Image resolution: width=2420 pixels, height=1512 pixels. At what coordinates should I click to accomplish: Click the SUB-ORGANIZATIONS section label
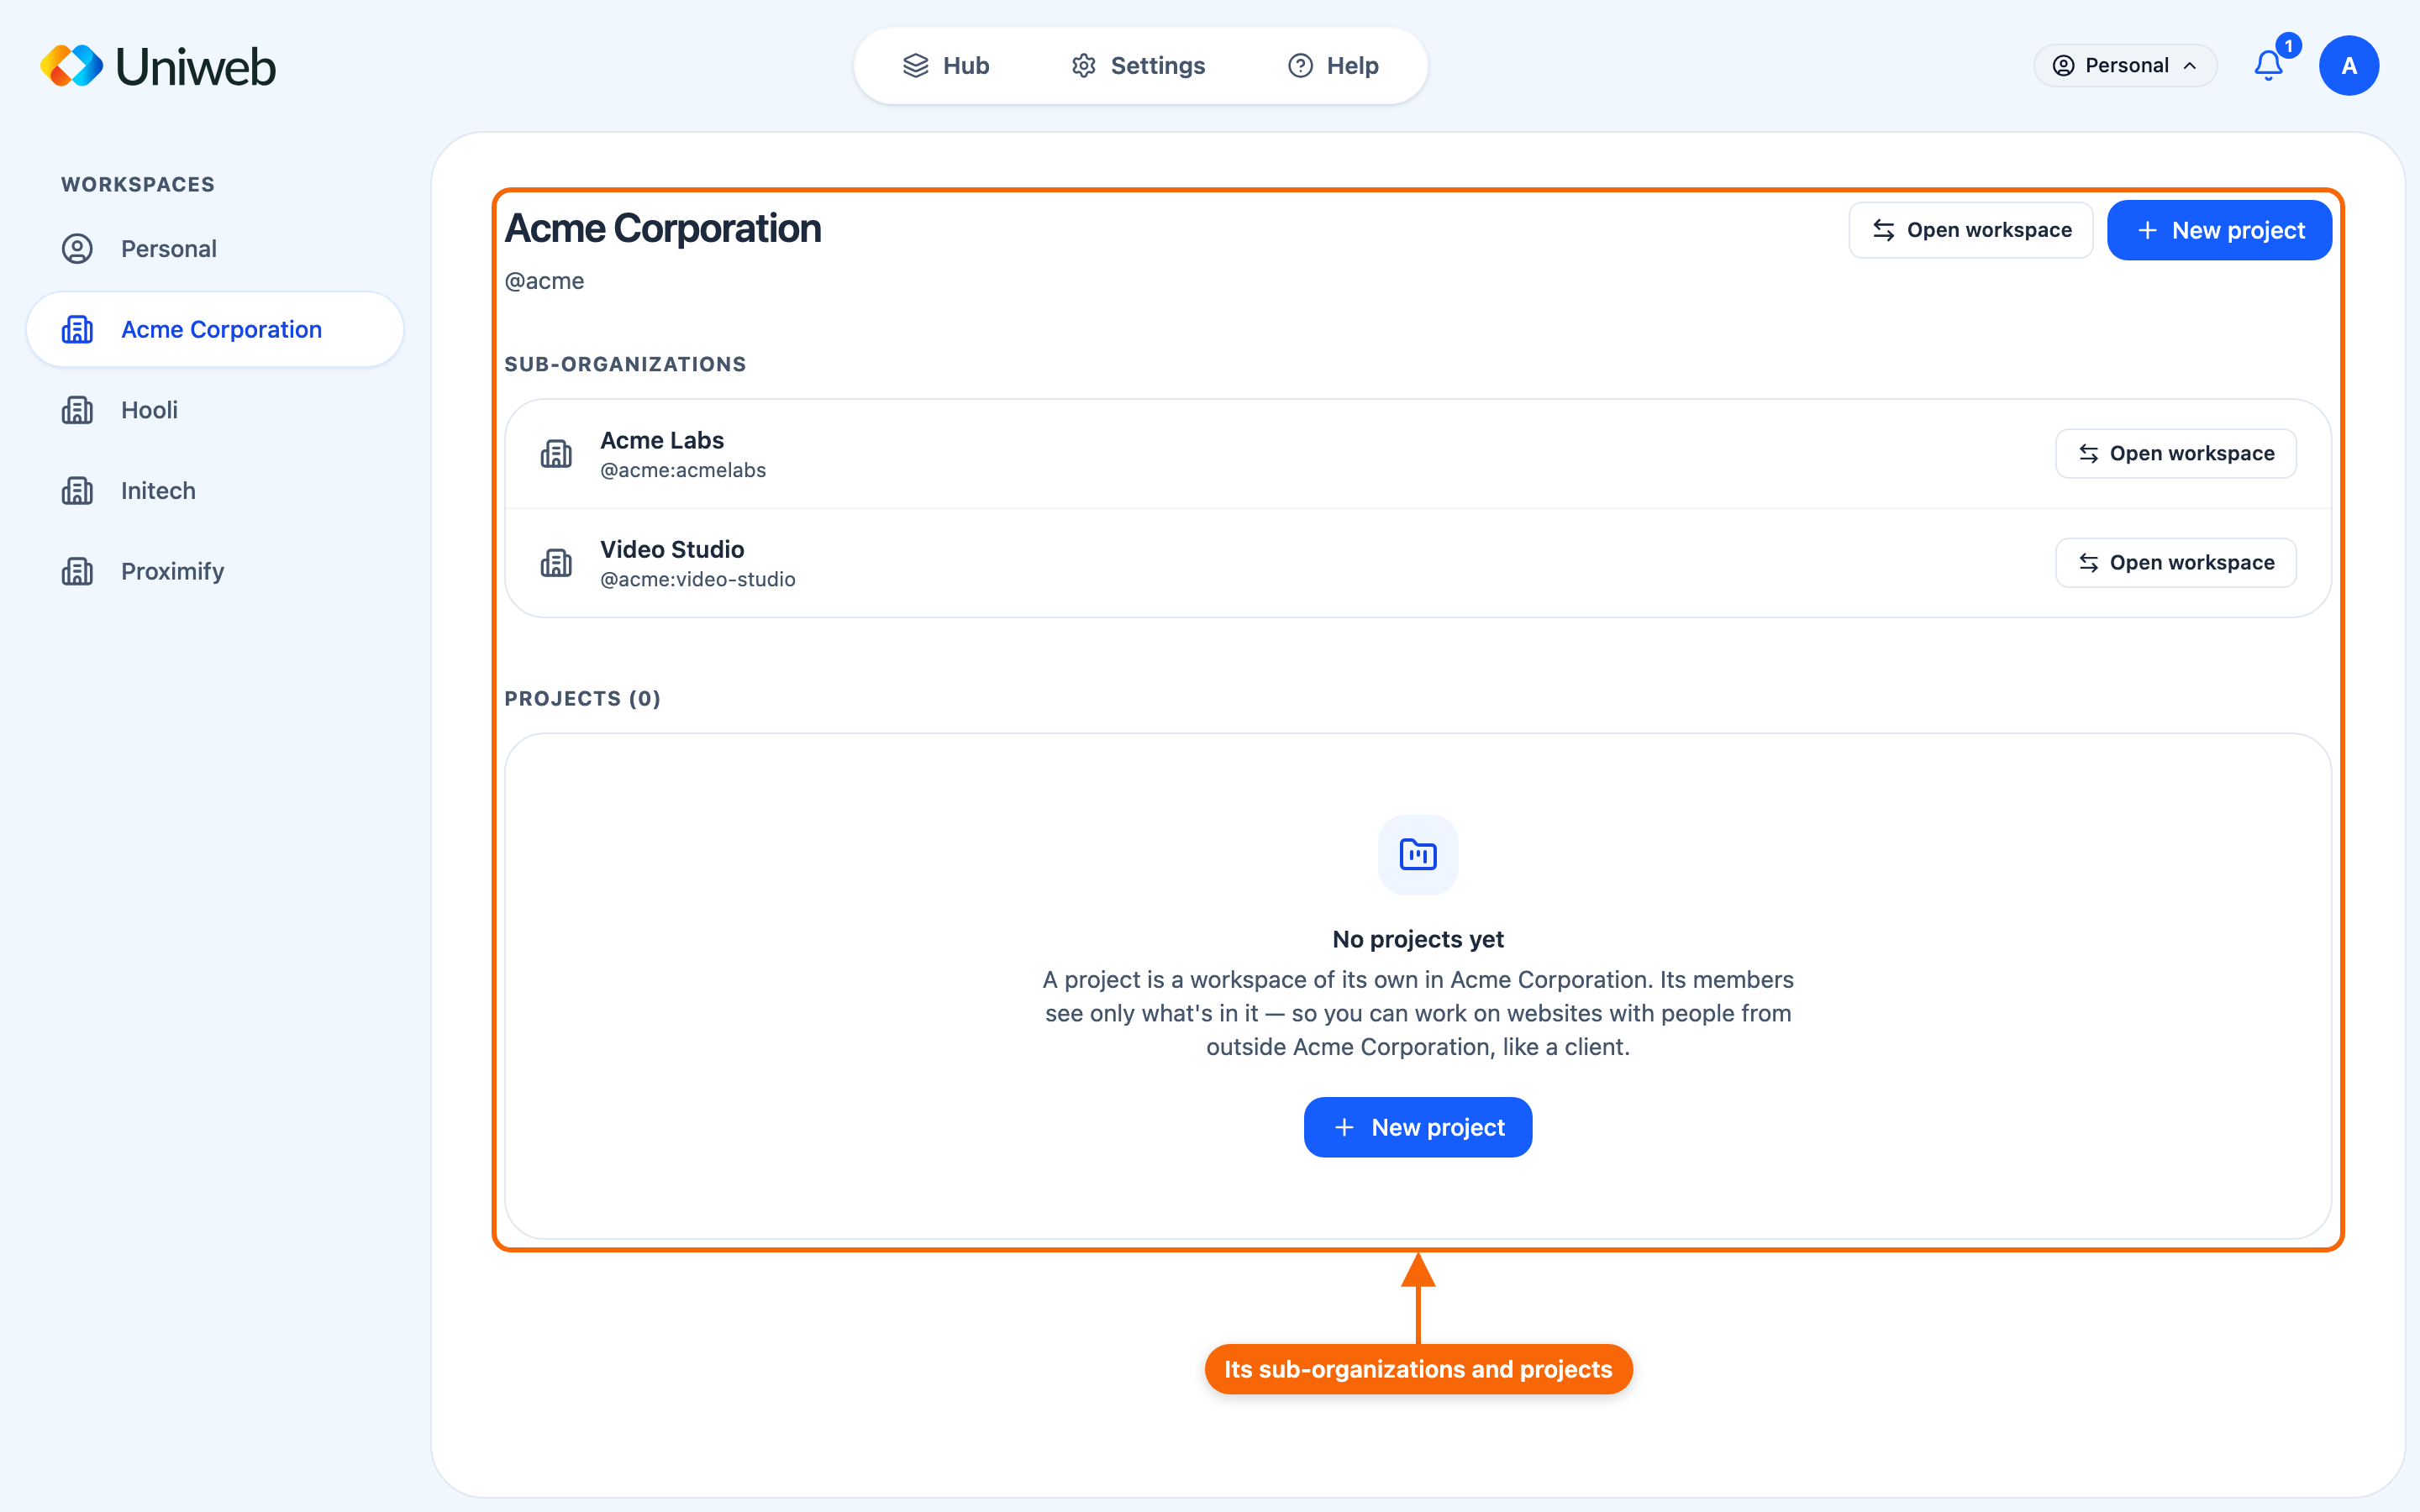tap(625, 364)
